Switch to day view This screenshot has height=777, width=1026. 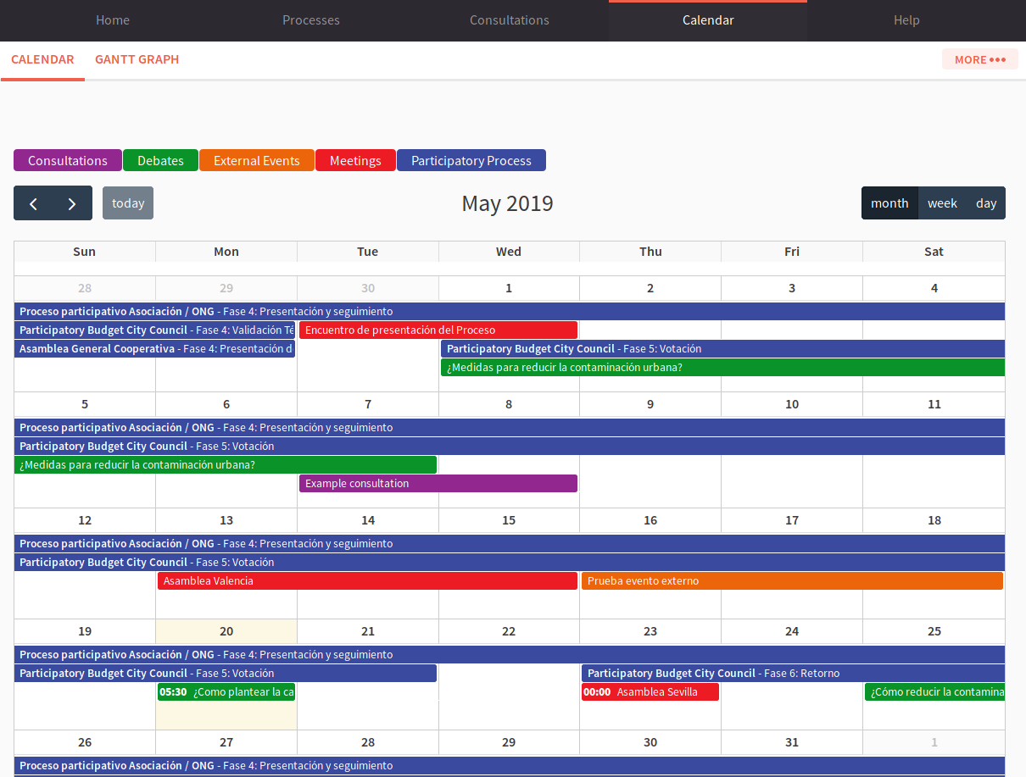[985, 203]
